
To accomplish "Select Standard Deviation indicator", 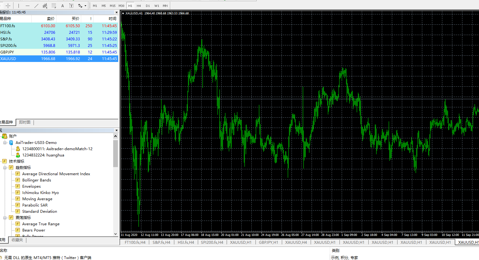I will (x=39, y=212).
